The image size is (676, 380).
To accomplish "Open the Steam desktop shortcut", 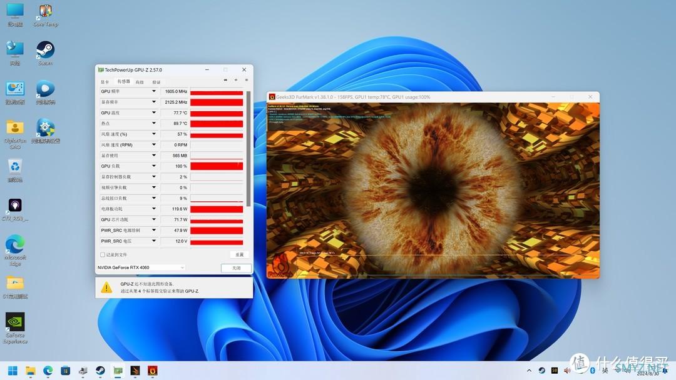I will (45, 53).
